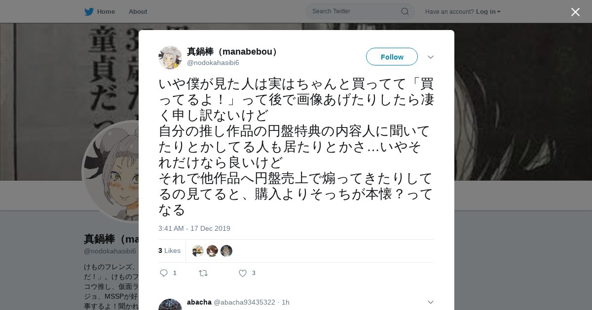
Task: Retweet using the retweet arrows icon
Action: point(203,273)
